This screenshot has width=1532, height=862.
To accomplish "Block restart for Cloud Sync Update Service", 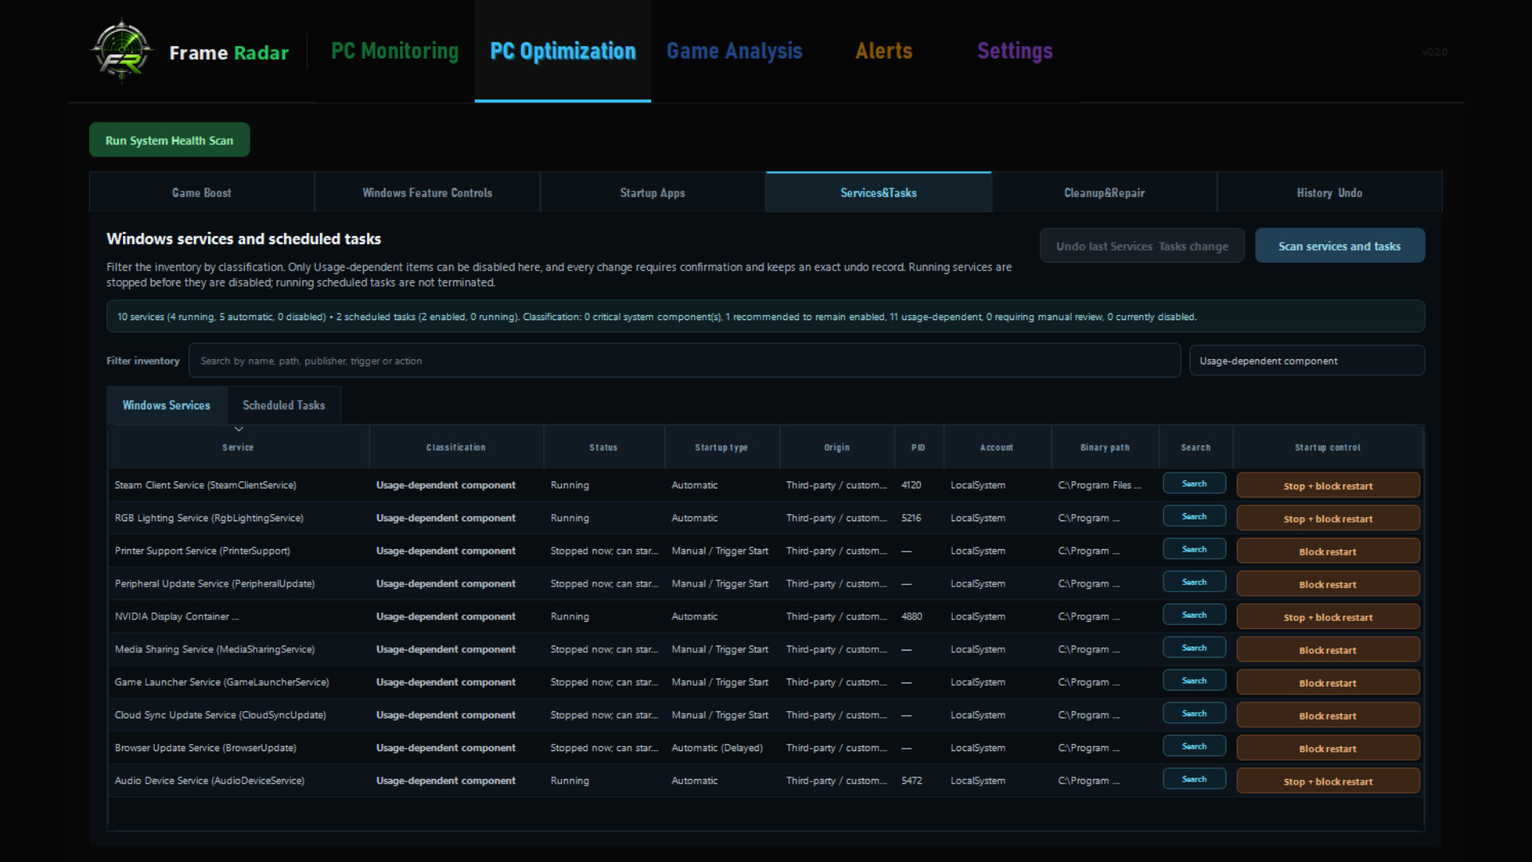I will point(1328,714).
